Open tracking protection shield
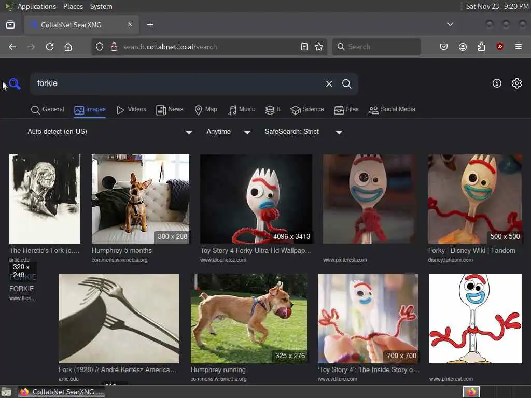Screen dimensions: 531x398 pyautogui.click(x=99, y=47)
